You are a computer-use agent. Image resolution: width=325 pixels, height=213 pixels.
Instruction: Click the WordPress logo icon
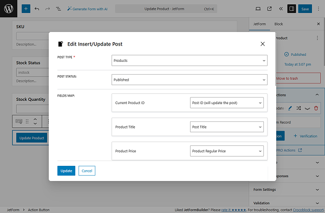click(x=9, y=9)
